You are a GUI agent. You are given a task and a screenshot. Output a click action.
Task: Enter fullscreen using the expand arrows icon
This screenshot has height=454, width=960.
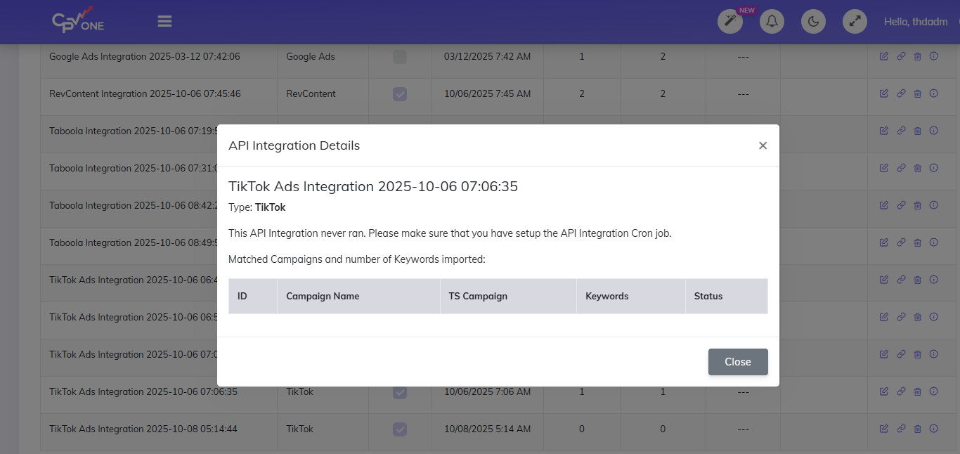[855, 21]
